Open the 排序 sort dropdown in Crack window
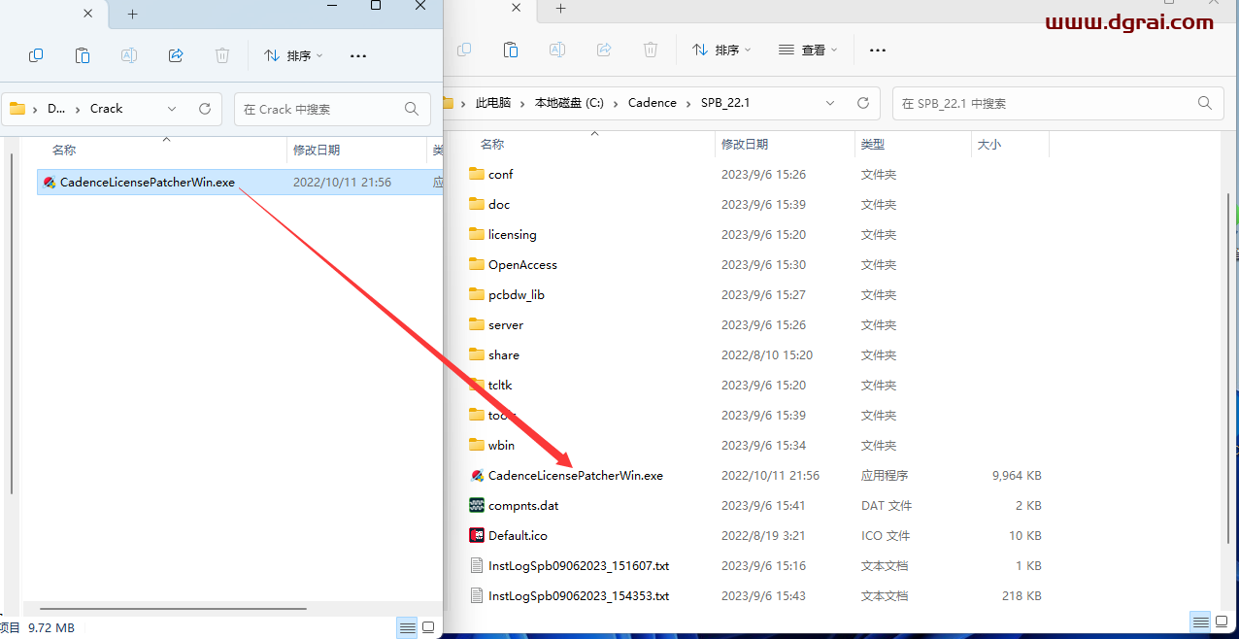This screenshot has width=1239, height=639. (294, 55)
